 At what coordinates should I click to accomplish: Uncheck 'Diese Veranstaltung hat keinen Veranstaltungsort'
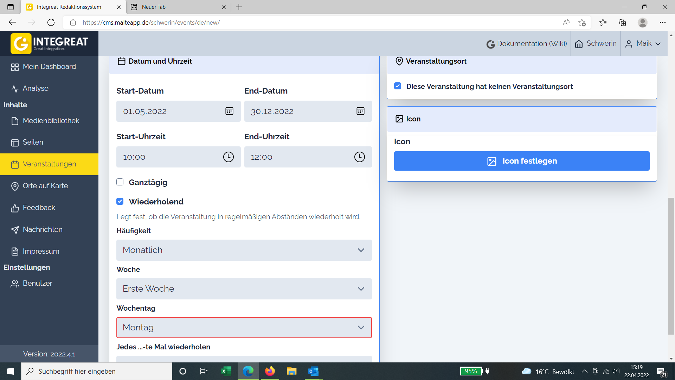click(x=398, y=86)
